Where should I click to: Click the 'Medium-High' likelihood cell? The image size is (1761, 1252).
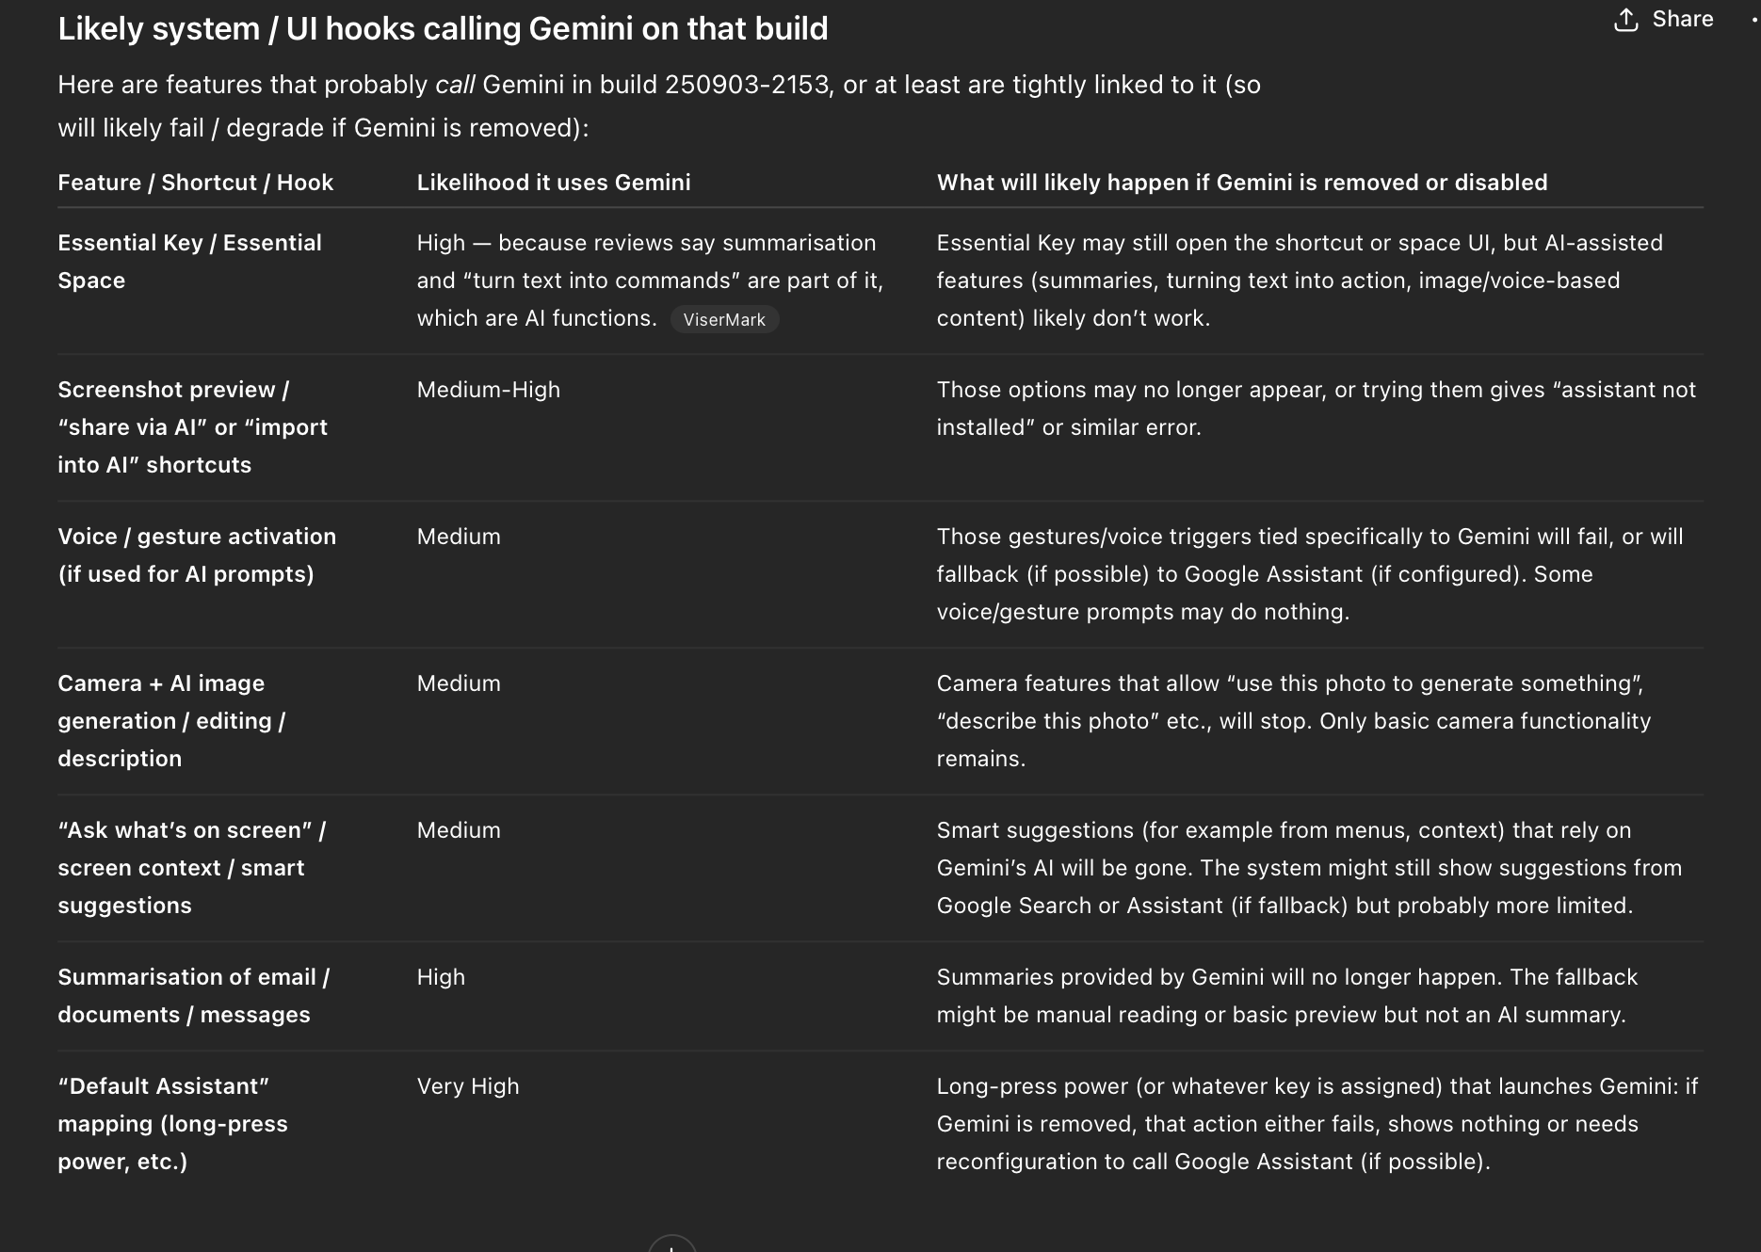click(x=488, y=390)
